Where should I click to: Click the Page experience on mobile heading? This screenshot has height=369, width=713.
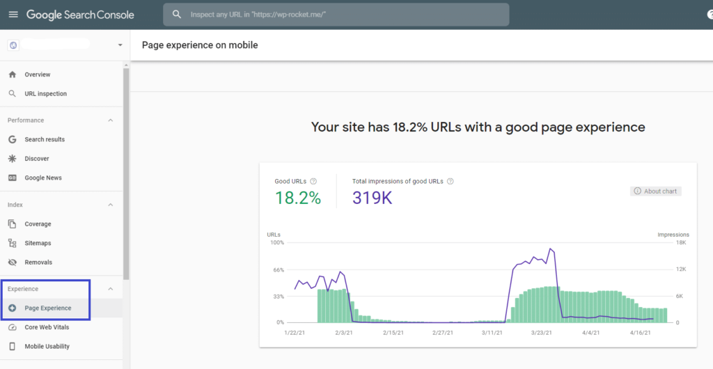pyautogui.click(x=200, y=45)
